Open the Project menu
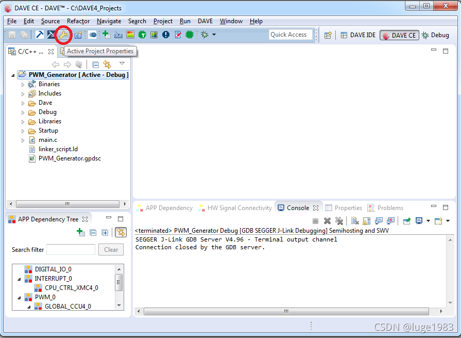Viewport: 461px width, 338px height. 163,21
